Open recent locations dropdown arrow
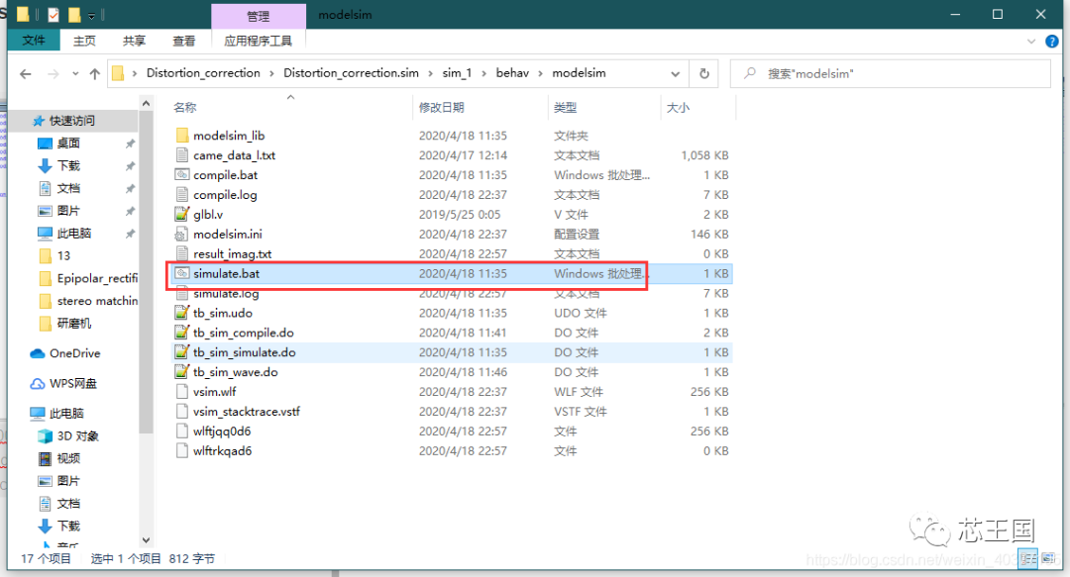1070x577 pixels. point(75,73)
